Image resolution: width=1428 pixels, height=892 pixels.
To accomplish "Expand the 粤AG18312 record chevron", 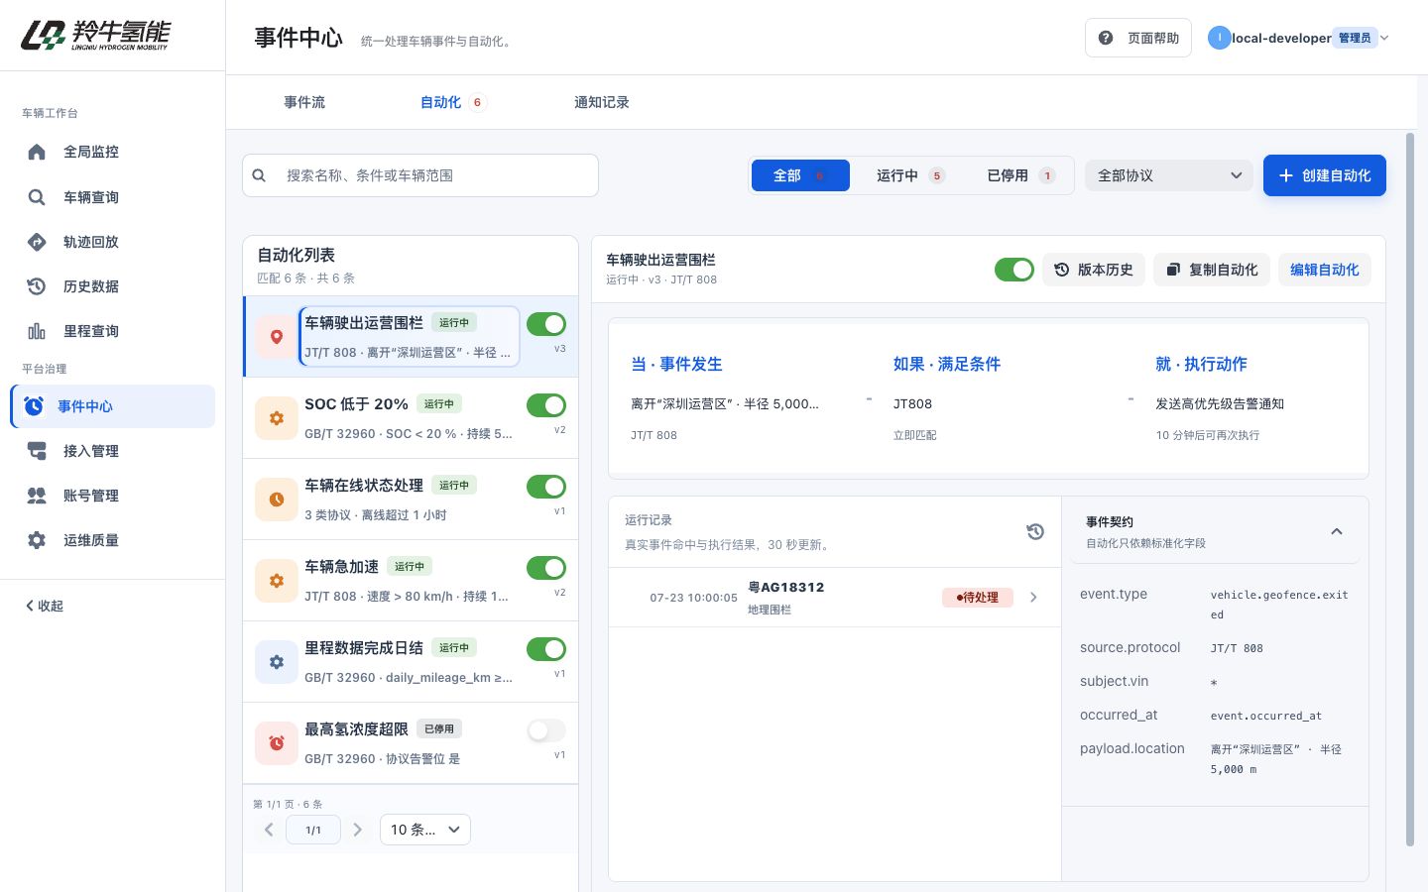I will tap(1033, 598).
